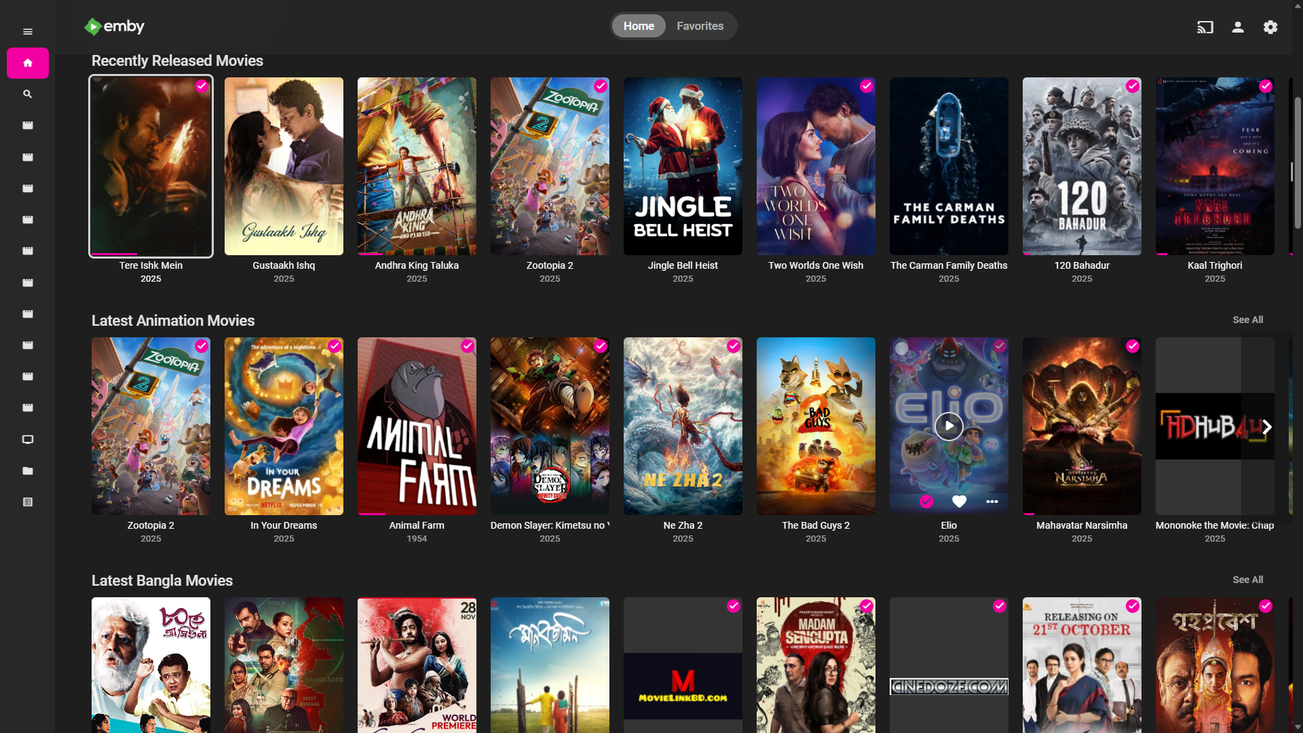Open the user profile icon
This screenshot has width=1303, height=733.
pyautogui.click(x=1238, y=27)
